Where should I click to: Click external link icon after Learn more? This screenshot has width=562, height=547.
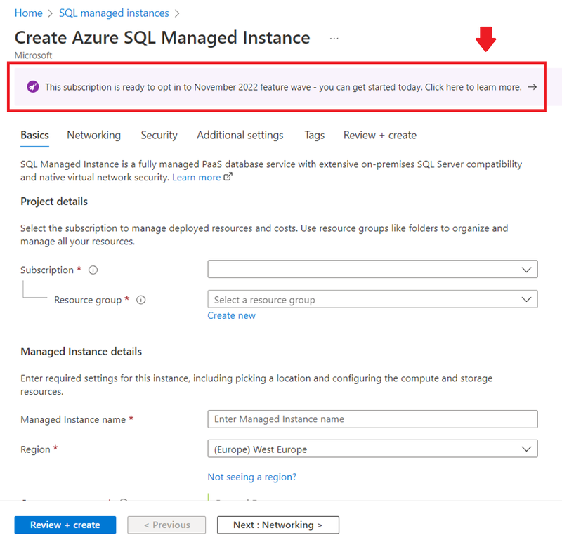tap(228, 177)
